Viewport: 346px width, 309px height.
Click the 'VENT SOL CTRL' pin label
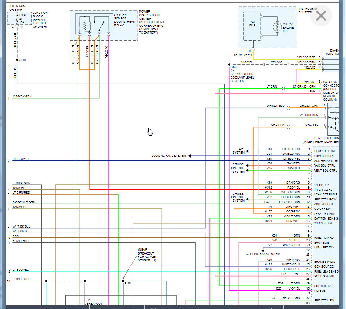[x=325, y=171]
